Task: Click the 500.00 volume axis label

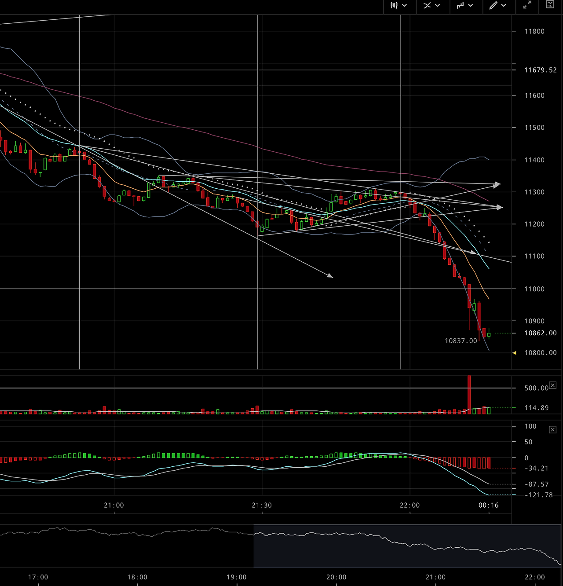Action: 537,388
